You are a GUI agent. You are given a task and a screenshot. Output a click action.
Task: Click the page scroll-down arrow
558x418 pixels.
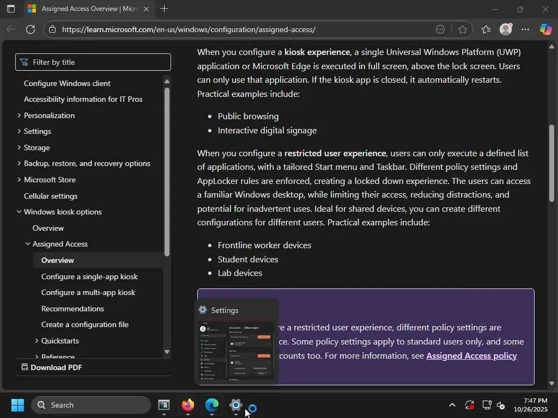[x=551, y=384]
